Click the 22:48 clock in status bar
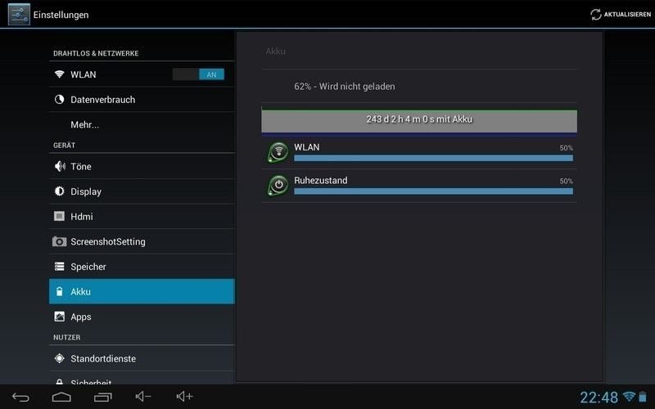 tap(599, 398)
